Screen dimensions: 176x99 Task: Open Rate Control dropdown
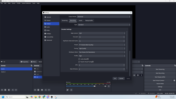[102, 33]
